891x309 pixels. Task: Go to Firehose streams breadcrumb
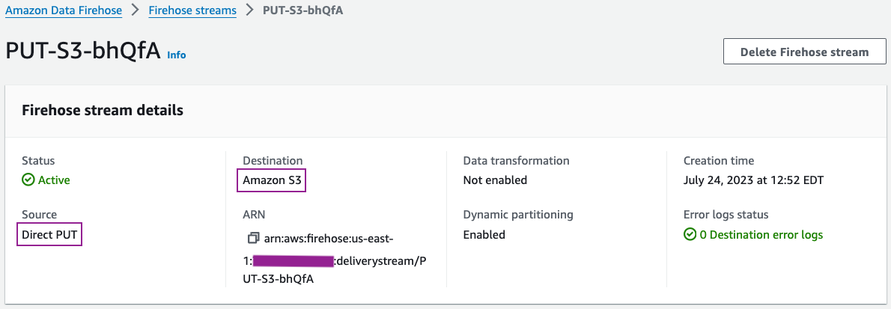[192, 10]
